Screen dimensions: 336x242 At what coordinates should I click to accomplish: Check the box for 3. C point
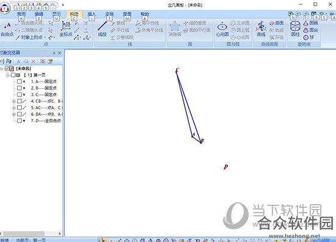[x=20, y=95]
